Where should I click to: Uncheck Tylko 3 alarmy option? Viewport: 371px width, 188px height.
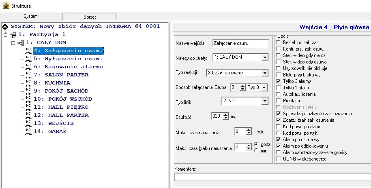point(278,81)
